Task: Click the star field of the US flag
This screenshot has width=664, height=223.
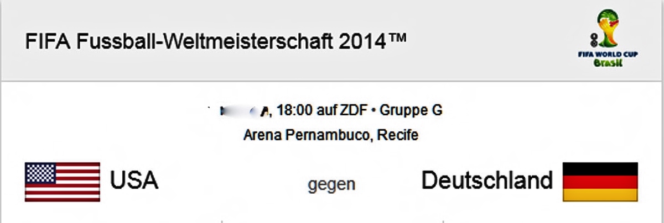Action: pos(40,173)
